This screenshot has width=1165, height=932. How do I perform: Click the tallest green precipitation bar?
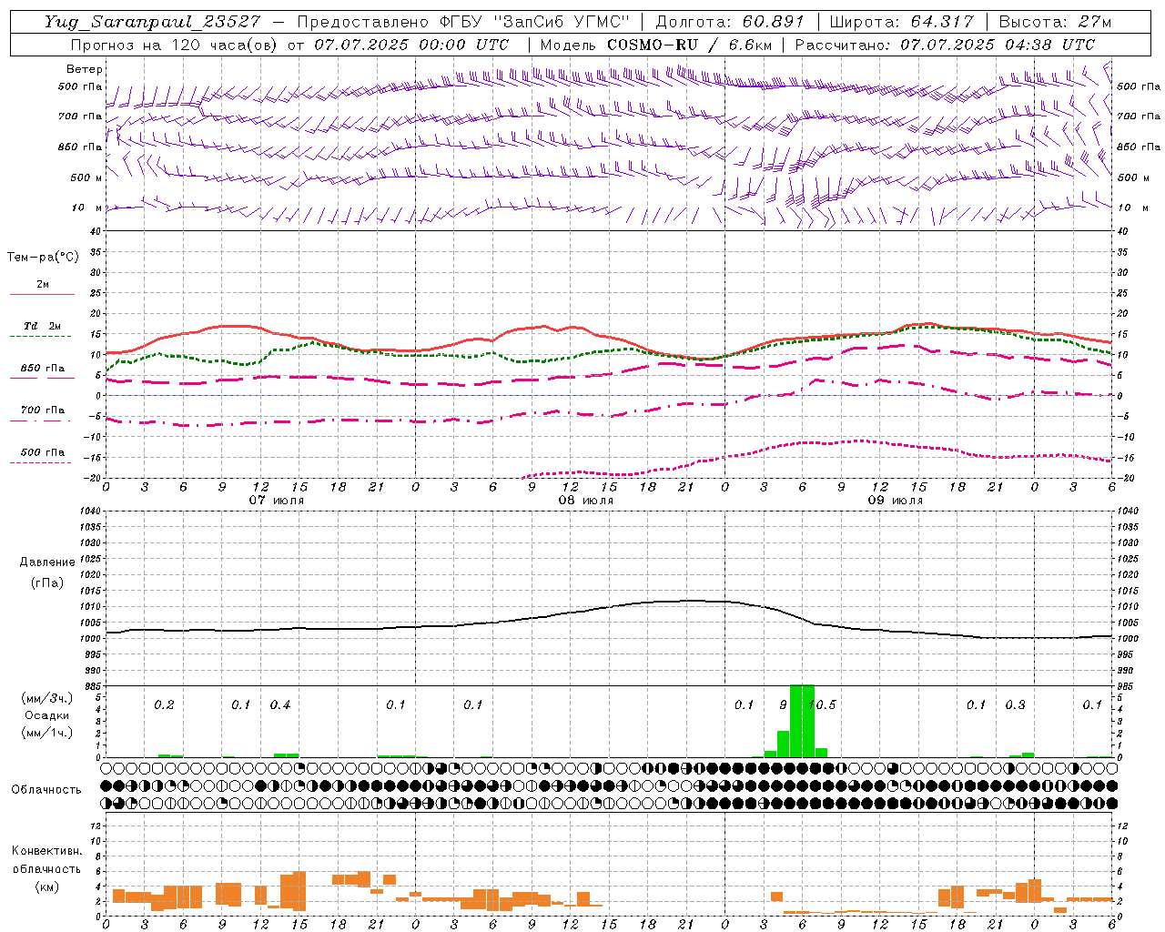(x=802, y=720)
